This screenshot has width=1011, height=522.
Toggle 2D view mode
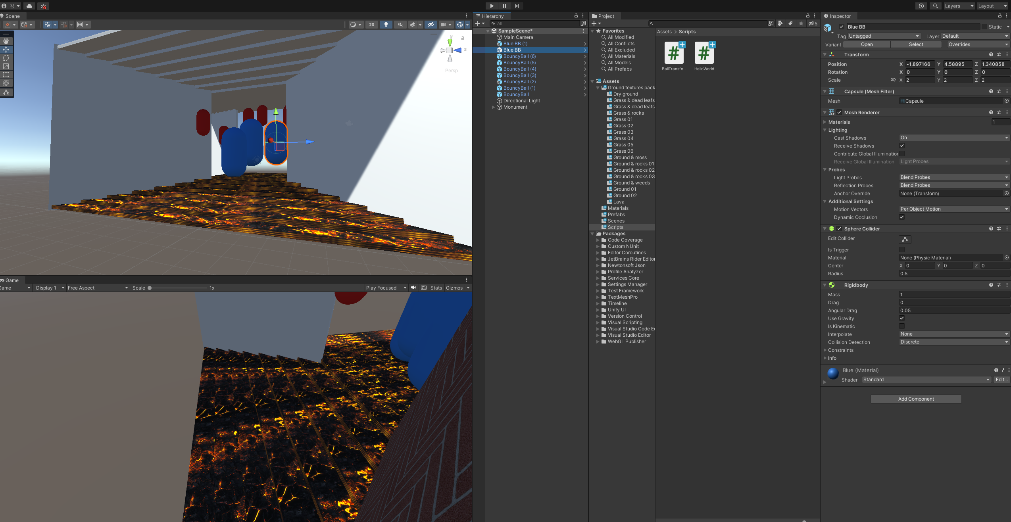pos(371,25)
